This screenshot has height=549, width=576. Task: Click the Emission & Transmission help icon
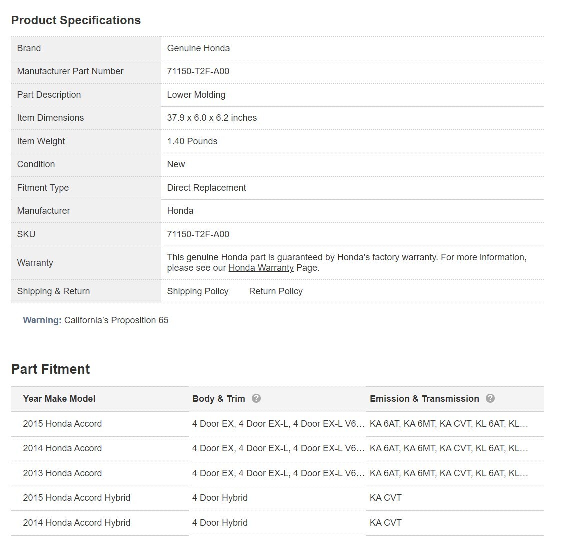click(490, 398)
